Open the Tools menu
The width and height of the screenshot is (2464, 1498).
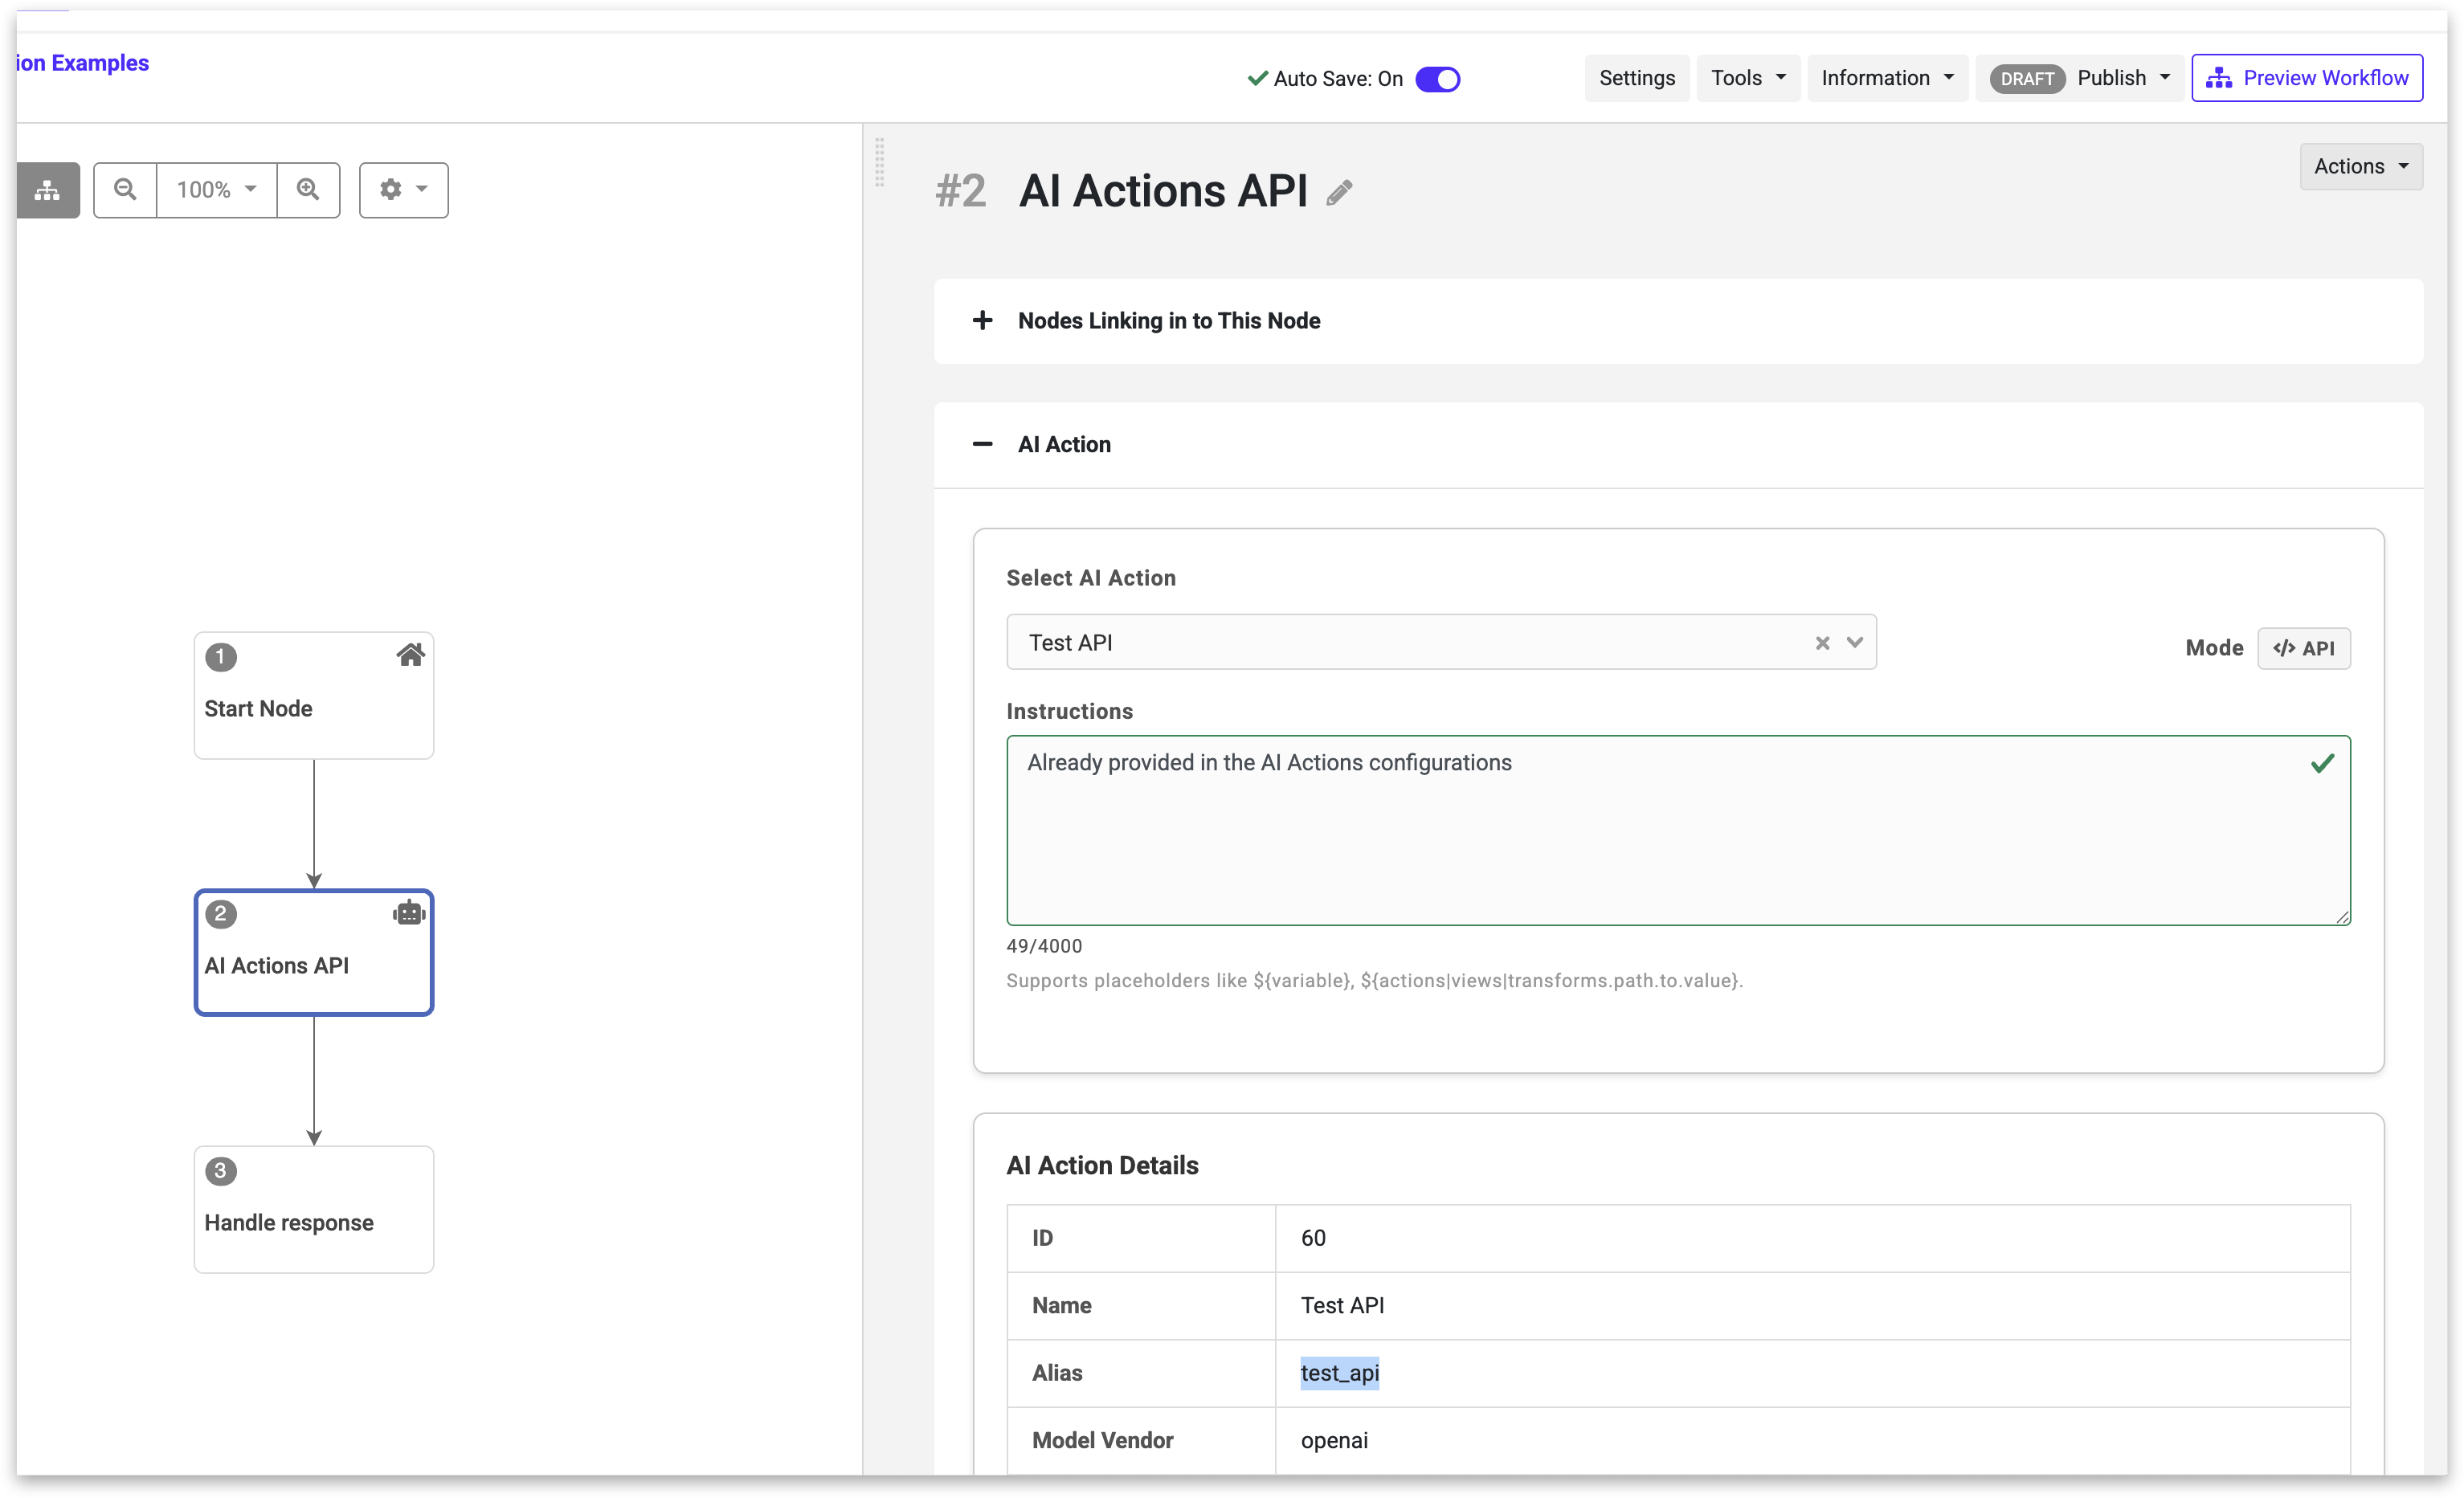point(1747,78)
